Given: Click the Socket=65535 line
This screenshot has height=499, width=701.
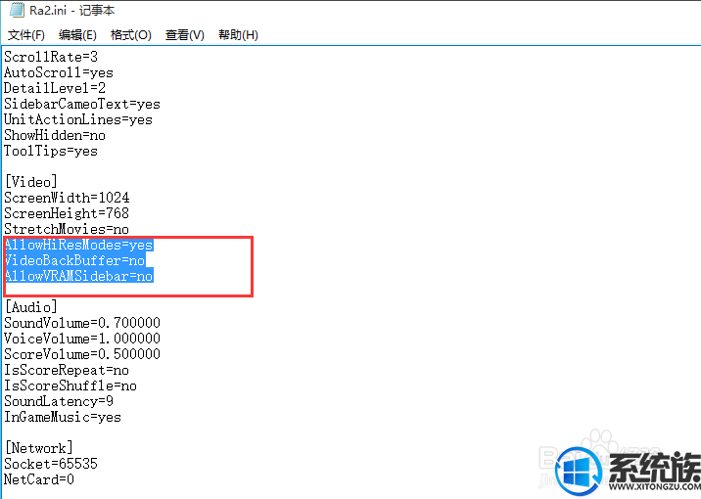Looking at the screenshot, I should pyautogui.click(x=51, y=463).
